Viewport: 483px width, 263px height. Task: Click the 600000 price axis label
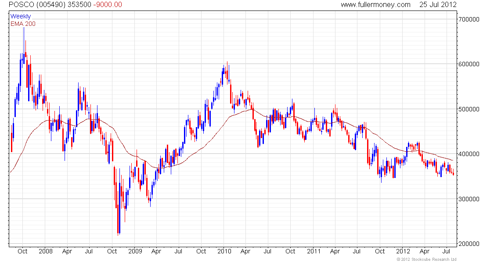click(469, 64)
